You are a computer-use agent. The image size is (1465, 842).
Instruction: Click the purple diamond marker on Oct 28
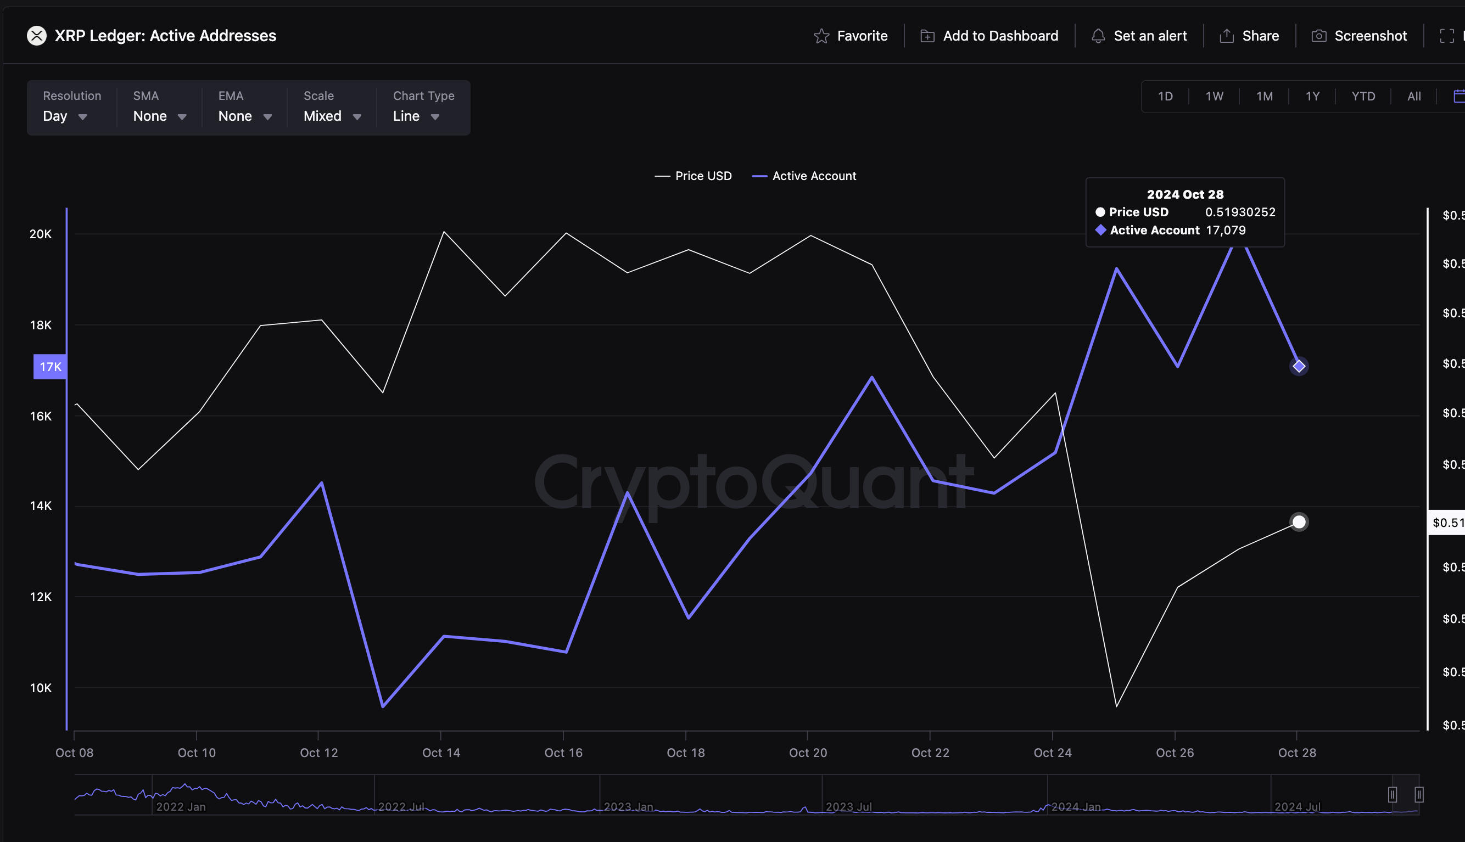[x=1299, y=366]
